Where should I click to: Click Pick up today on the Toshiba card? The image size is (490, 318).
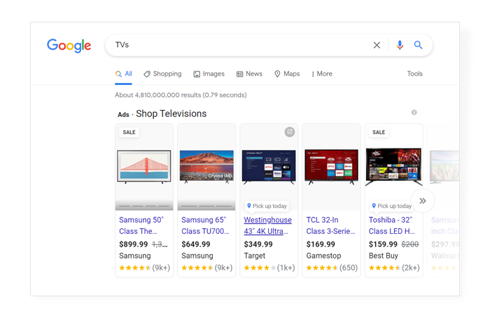(x=391, y=206)
